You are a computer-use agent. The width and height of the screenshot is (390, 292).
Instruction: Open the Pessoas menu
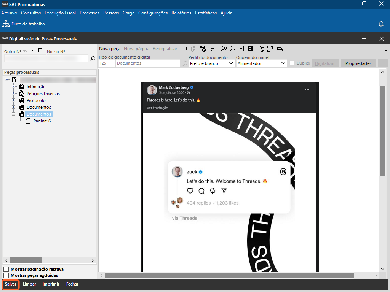[111, 13]
